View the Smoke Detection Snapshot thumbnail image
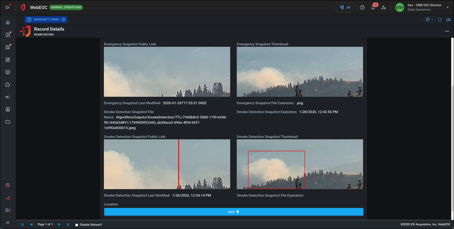Viewport: 454px width, 229px height. tap(300, 164)
